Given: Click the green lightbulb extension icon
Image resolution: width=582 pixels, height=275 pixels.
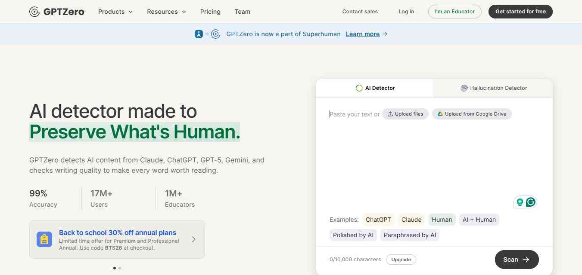Looking at the screenshot, I should tap(520, 202).
